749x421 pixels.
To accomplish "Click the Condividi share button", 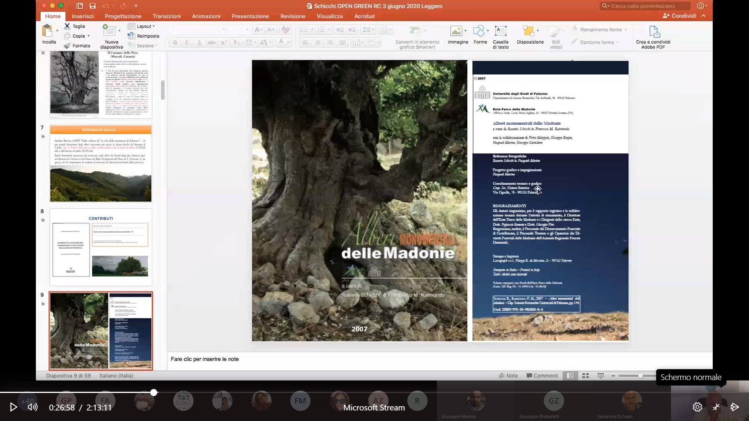I will click(680, 16).
